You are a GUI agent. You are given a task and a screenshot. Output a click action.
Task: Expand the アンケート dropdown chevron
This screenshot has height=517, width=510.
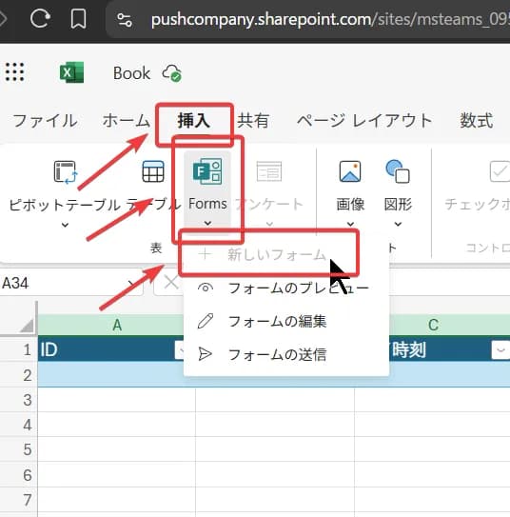click(x=269, y=224)
